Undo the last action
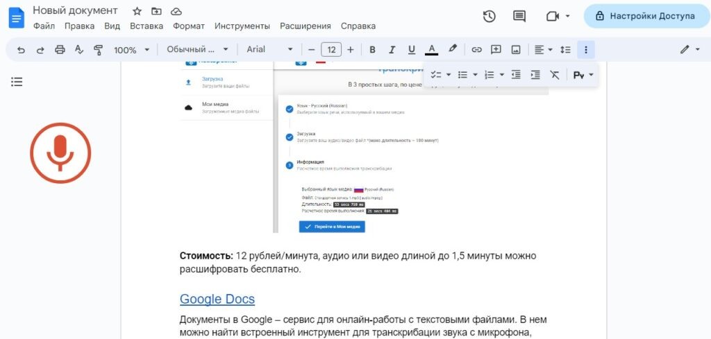The image size is (711, 339). [21, 50]
